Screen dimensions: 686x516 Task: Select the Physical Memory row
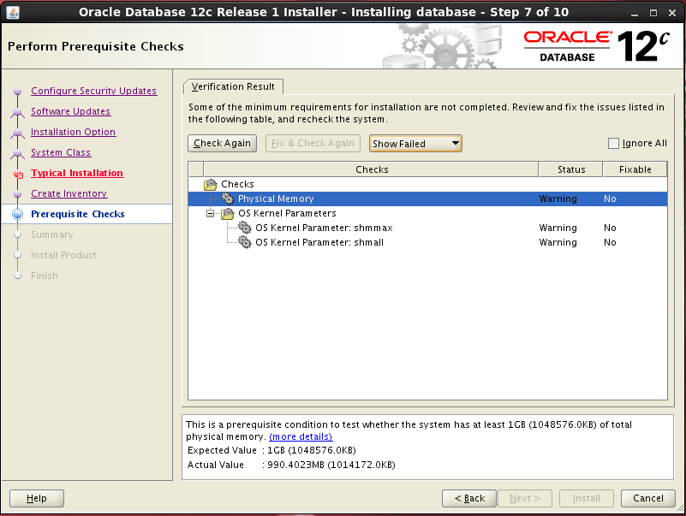(427, 199)
